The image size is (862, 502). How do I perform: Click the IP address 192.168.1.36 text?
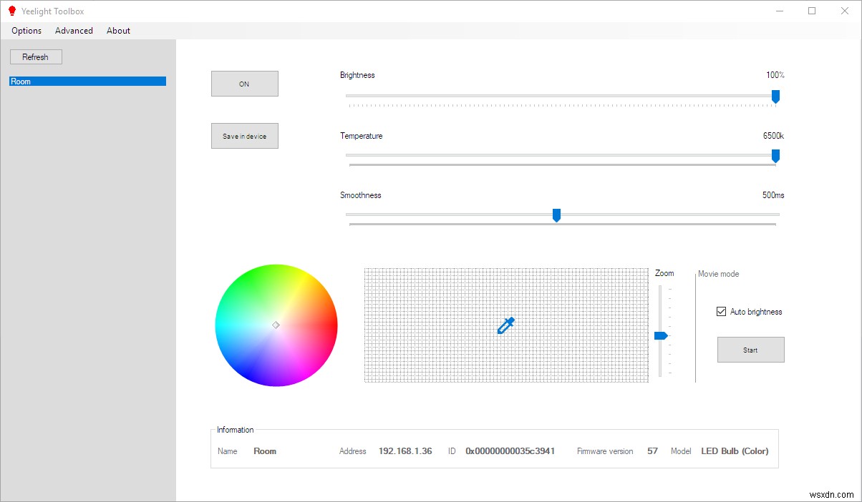pos(405,451)
